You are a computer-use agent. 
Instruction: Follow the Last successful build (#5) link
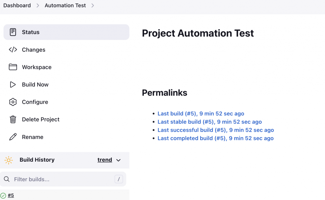click(x=216, y=130)
